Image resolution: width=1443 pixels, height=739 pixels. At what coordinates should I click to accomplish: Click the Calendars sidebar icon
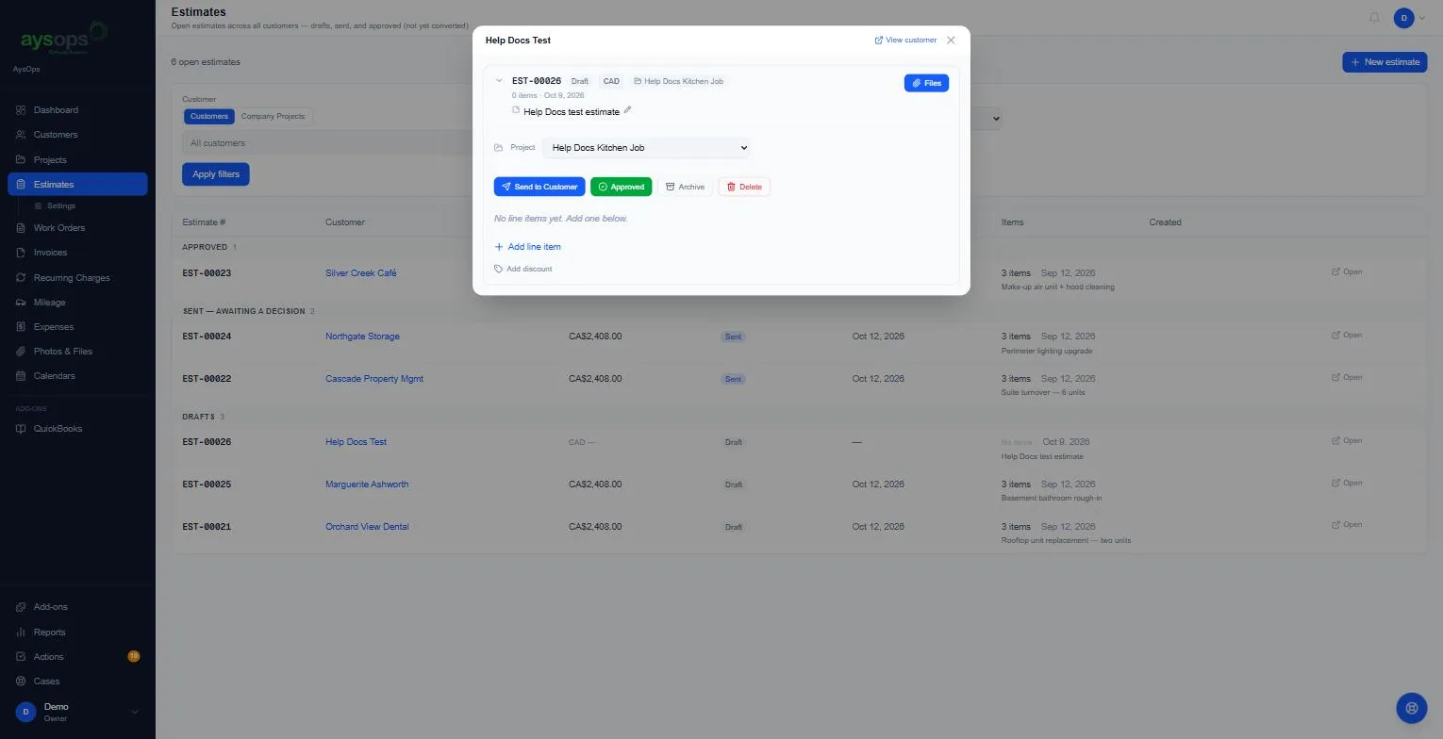coord(21,376)
